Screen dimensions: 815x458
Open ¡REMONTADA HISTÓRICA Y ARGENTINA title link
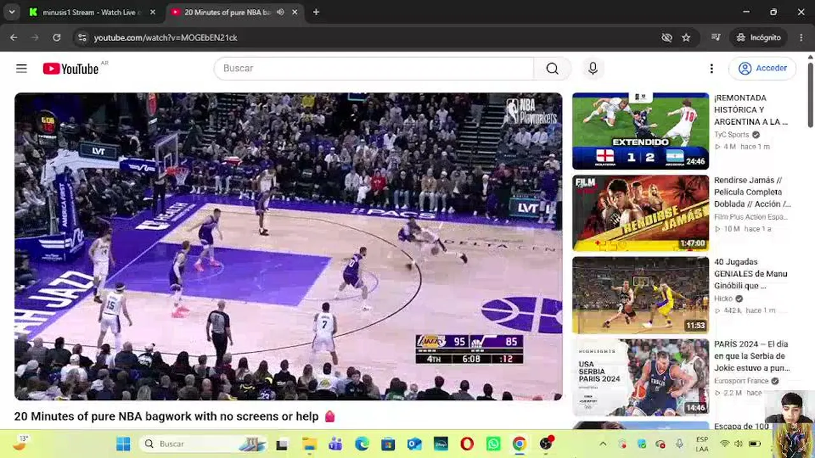point(751,110)
